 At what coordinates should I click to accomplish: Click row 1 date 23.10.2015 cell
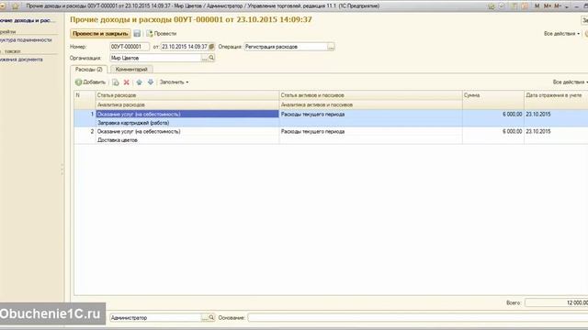click(x=556, y=114)
